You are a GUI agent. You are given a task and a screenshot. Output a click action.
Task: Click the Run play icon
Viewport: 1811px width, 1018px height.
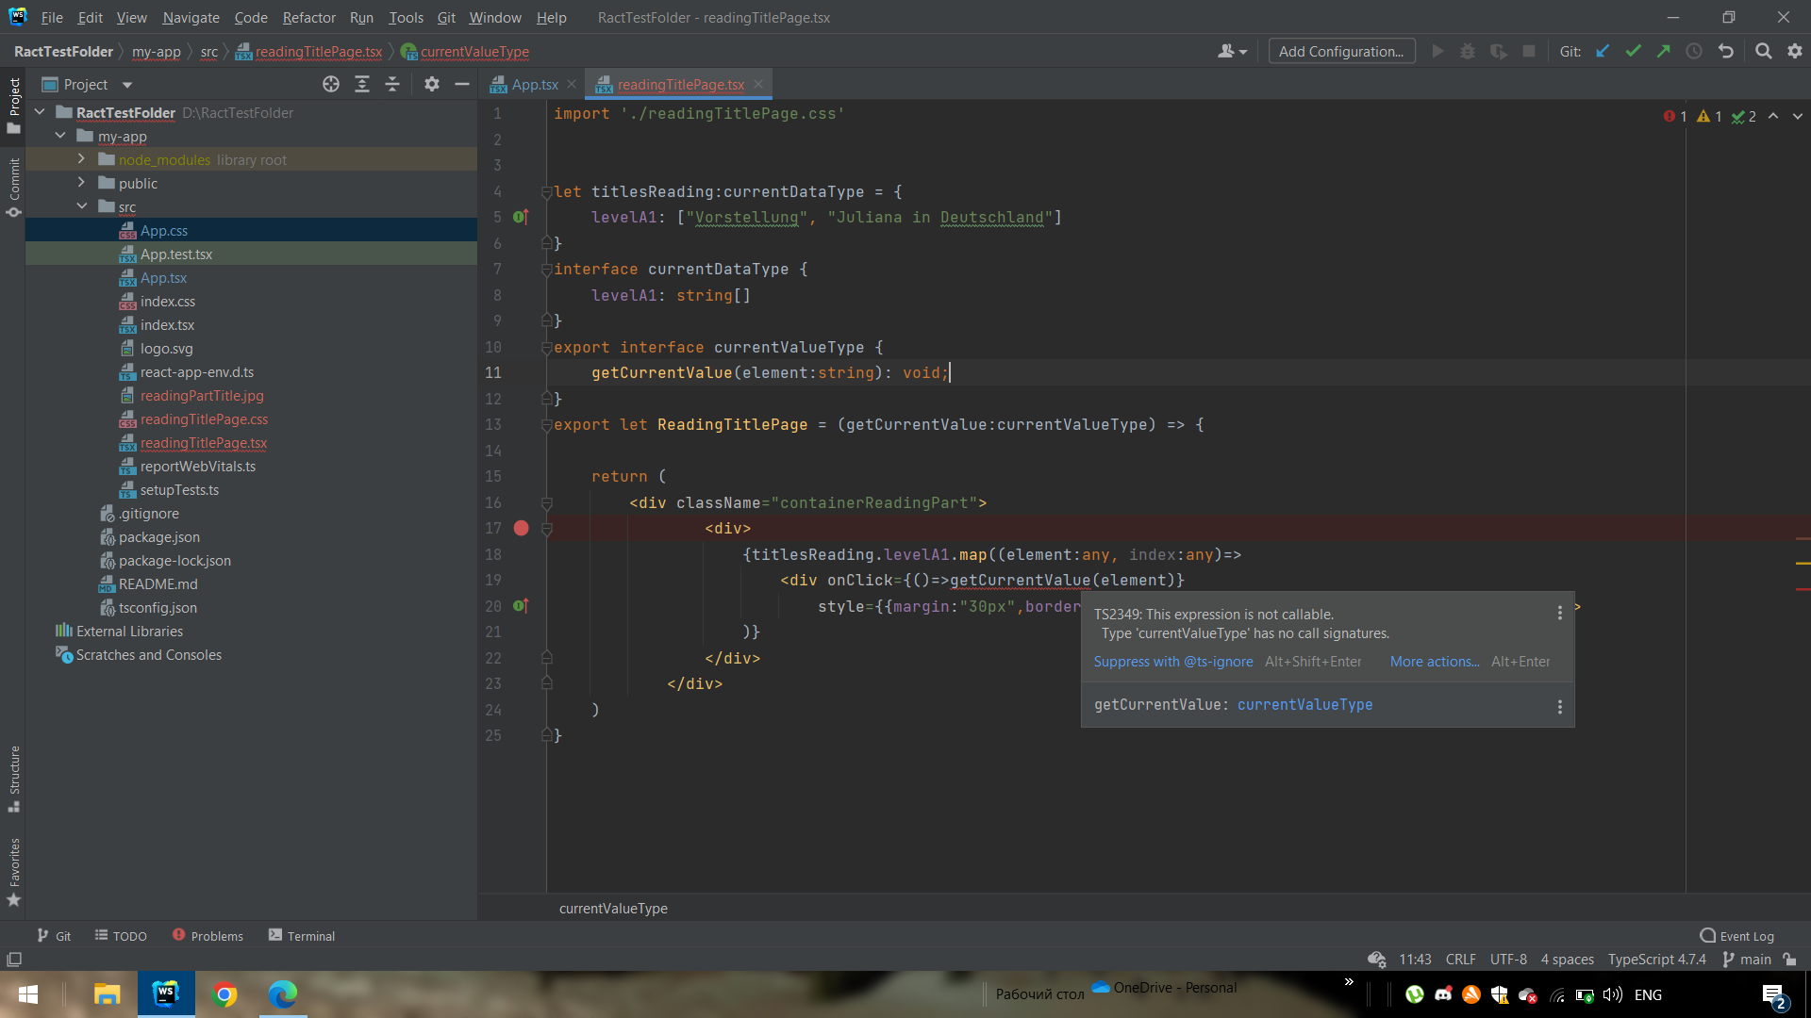1437,51
